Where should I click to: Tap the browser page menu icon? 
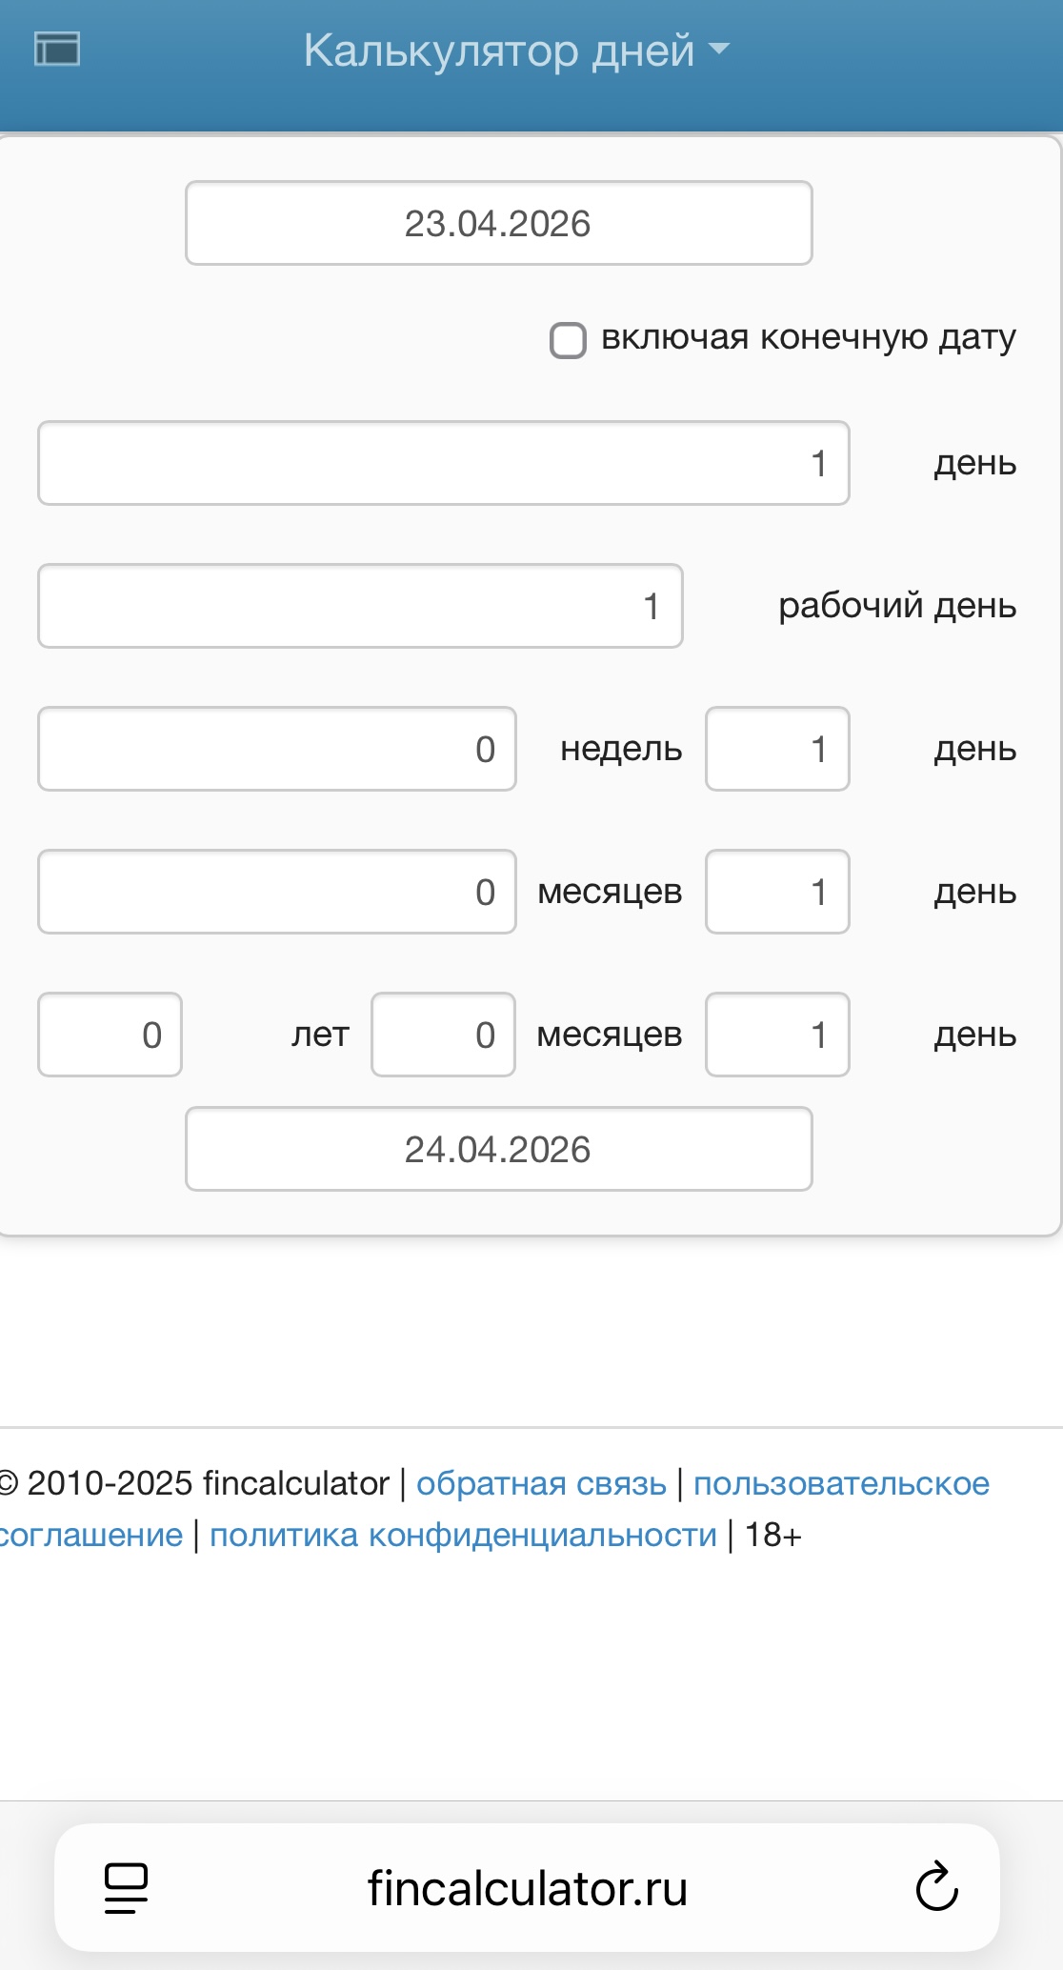pyautogui.click(x=126, y=1887)
